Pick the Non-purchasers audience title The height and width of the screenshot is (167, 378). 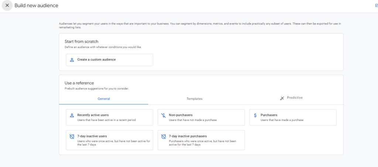(x=181, y=115)
